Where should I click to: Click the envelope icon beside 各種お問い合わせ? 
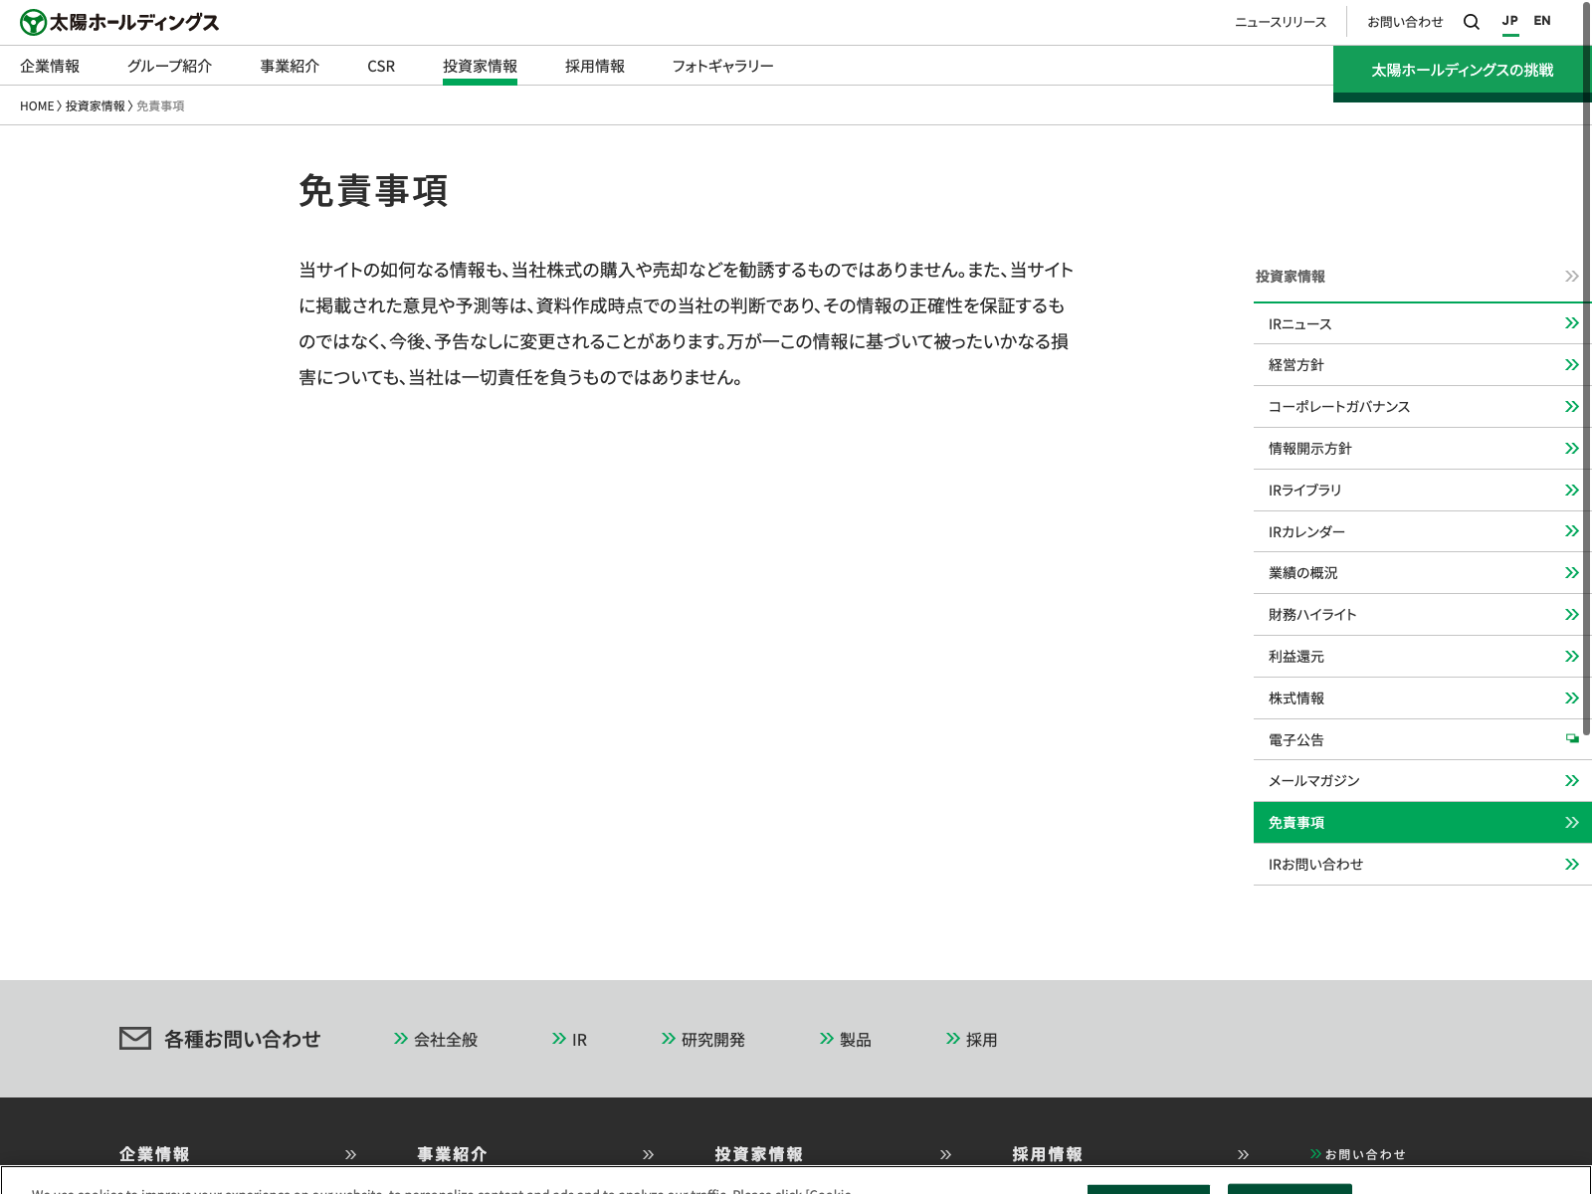tap(135, 1039)
